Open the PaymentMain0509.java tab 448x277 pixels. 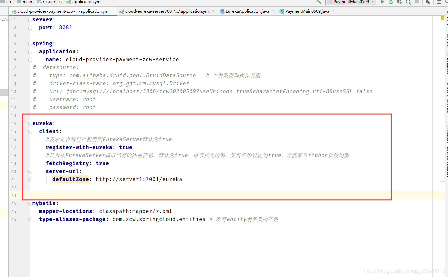[x=307, y=11]
